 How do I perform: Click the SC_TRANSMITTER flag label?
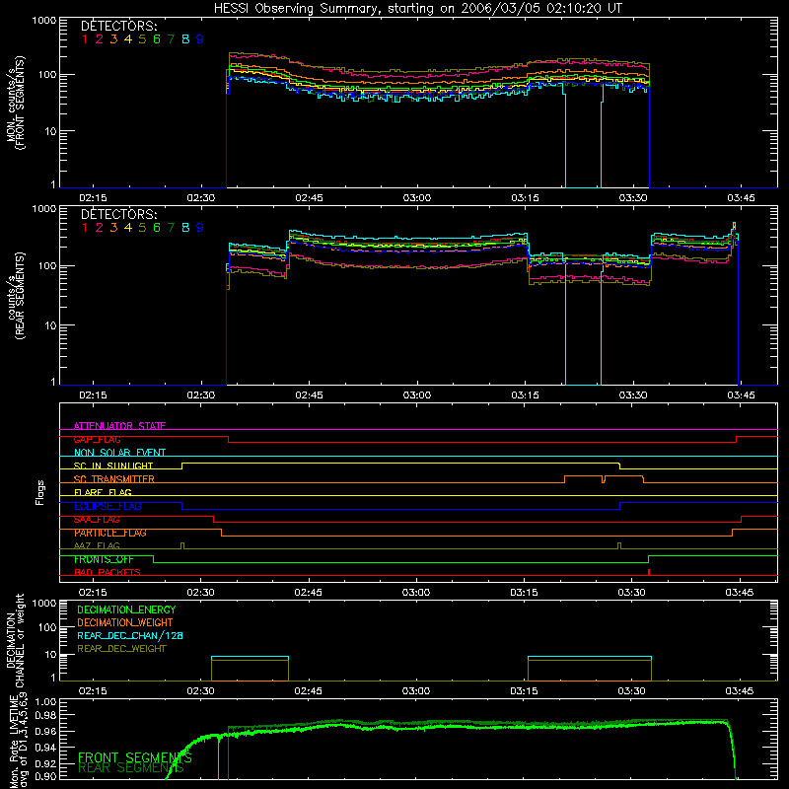point(114,479)
